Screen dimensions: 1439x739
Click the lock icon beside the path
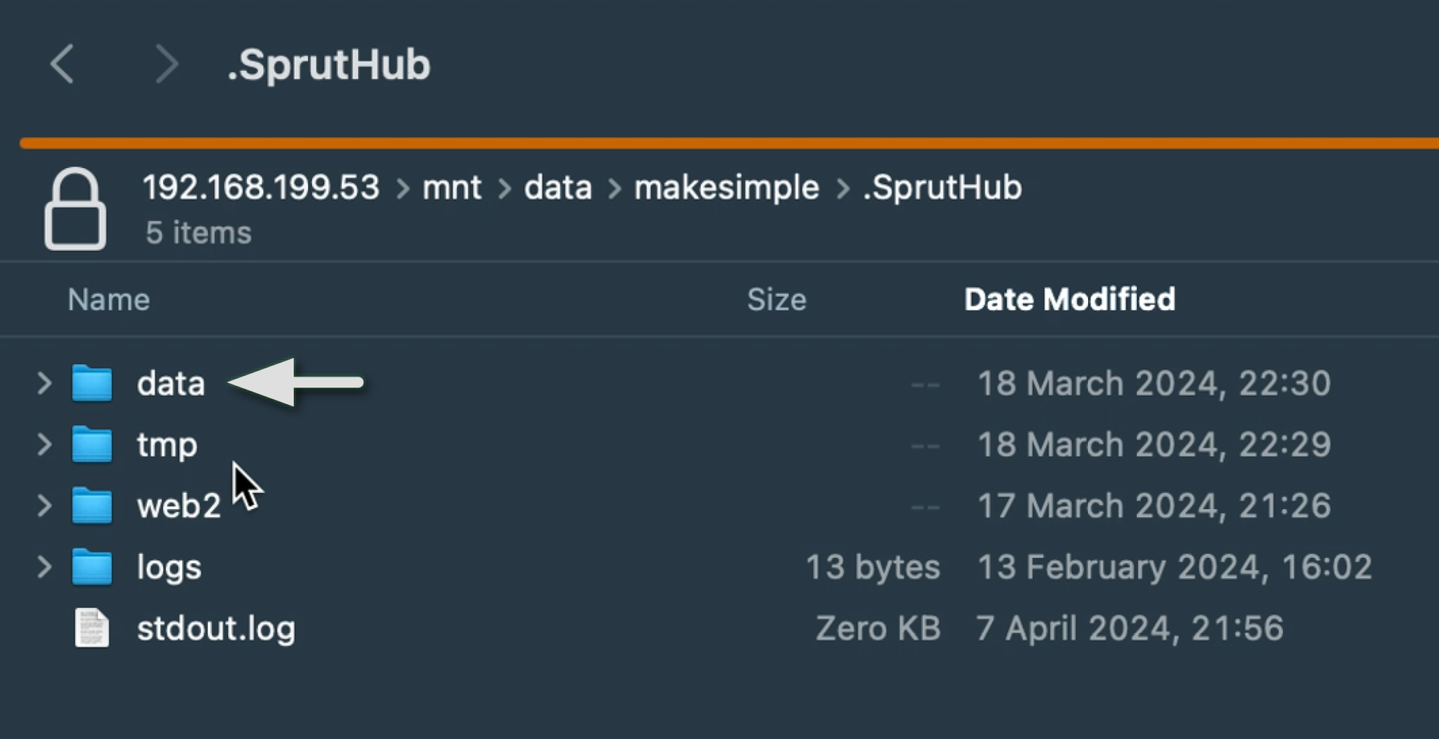(x=75, y=209)
